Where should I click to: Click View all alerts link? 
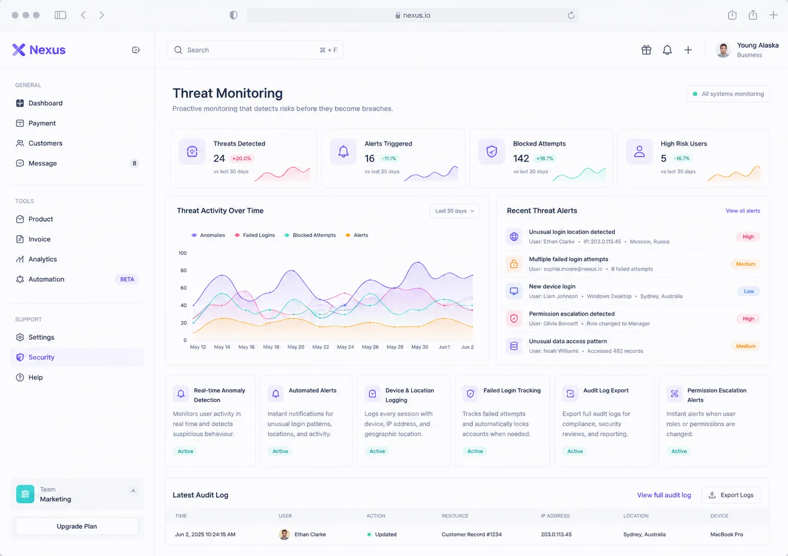pyautogui.click(x=743, y=210)
